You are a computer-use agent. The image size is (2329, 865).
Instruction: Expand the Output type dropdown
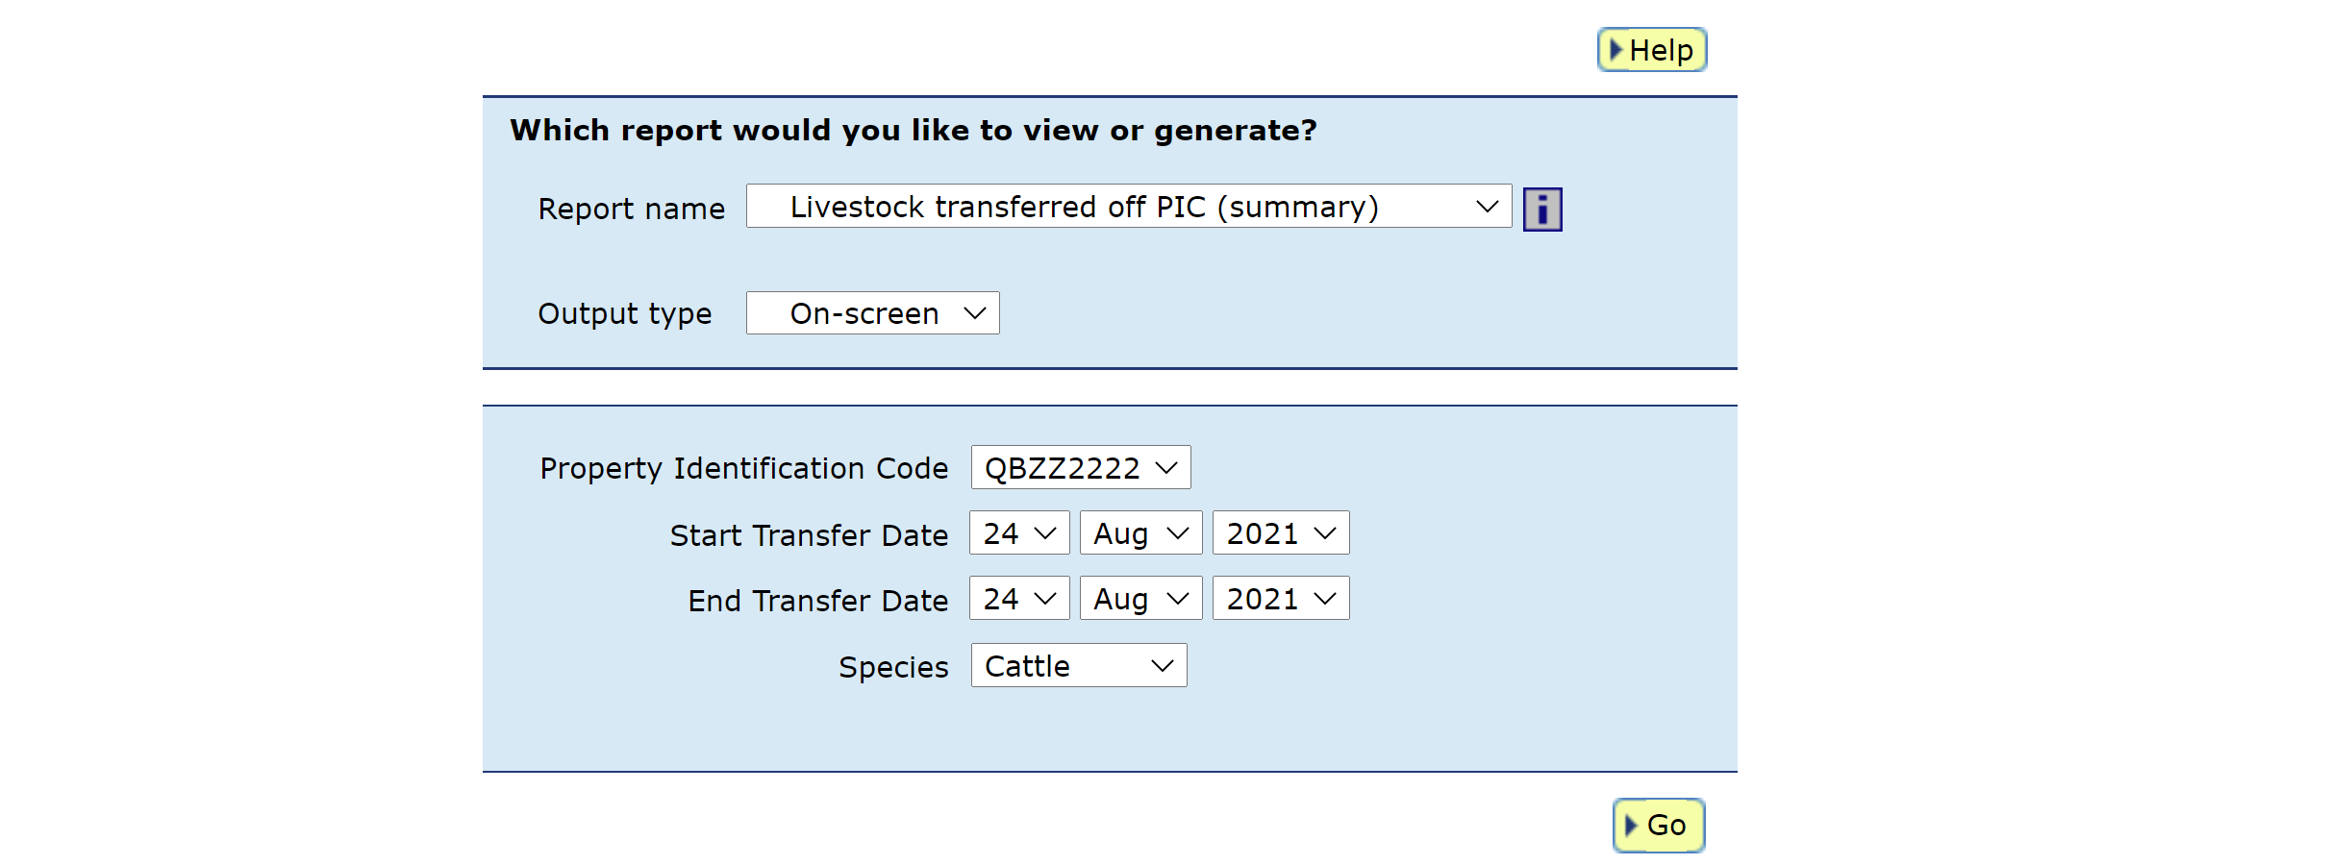pos(872,313)
